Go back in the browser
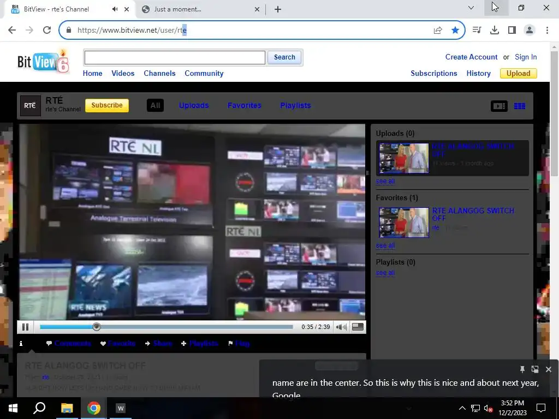This screenshot has height=419, width=559. [x=12, y=30]
